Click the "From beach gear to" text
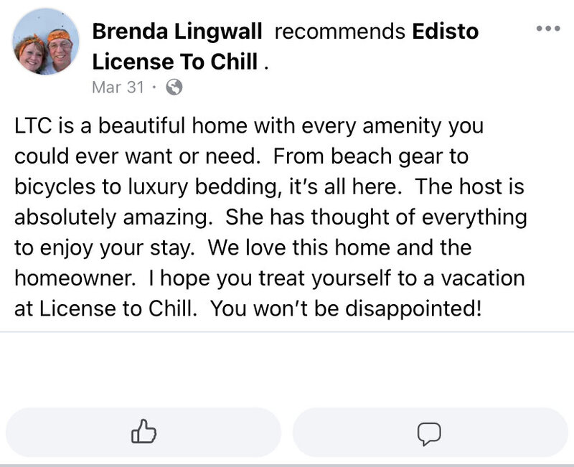This screenshot has width=574, height=467. 371,156
